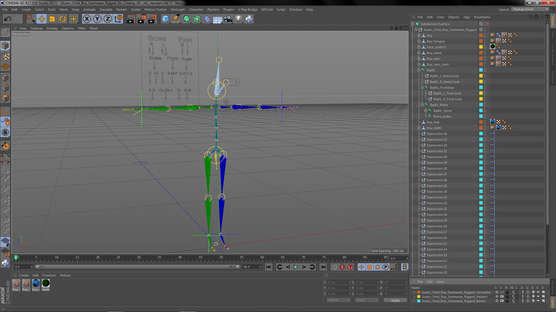Select the Scale tool
Image resolution: width=556 pixels, height=312 pixels.
coord(52,19)
